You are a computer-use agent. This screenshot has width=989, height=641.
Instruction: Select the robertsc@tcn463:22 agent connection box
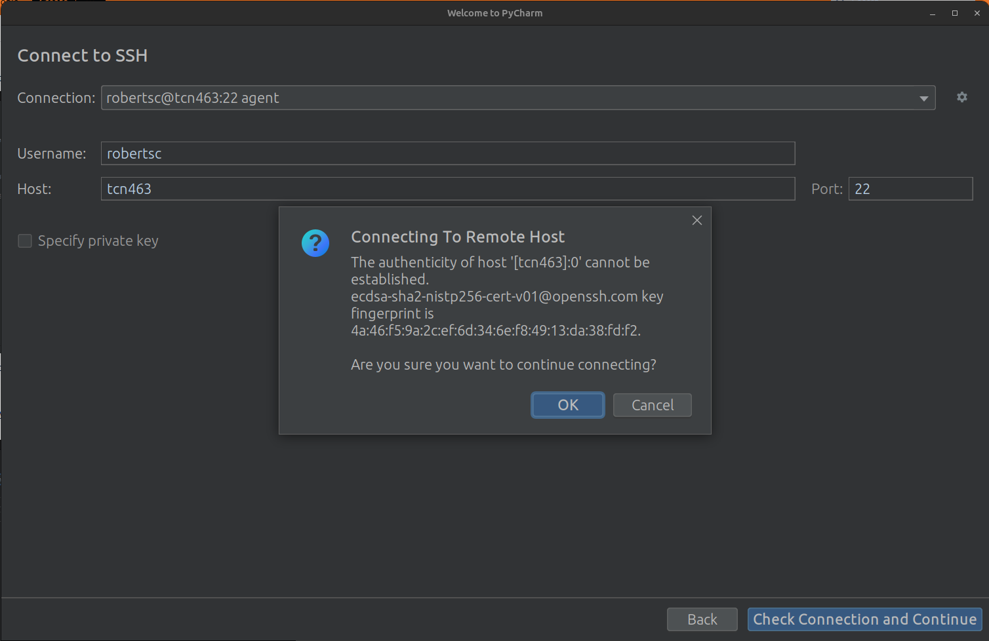pyautogui.click(x=518, y=98)
